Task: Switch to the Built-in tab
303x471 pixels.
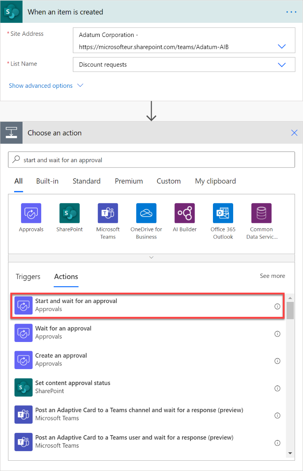Action: click(47, 181)
